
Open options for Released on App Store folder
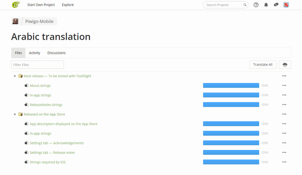pos(284,114)
